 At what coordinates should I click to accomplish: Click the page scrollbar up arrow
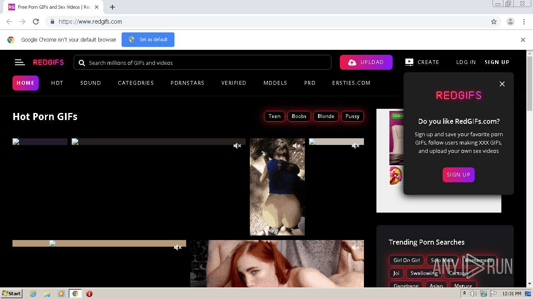530,53
